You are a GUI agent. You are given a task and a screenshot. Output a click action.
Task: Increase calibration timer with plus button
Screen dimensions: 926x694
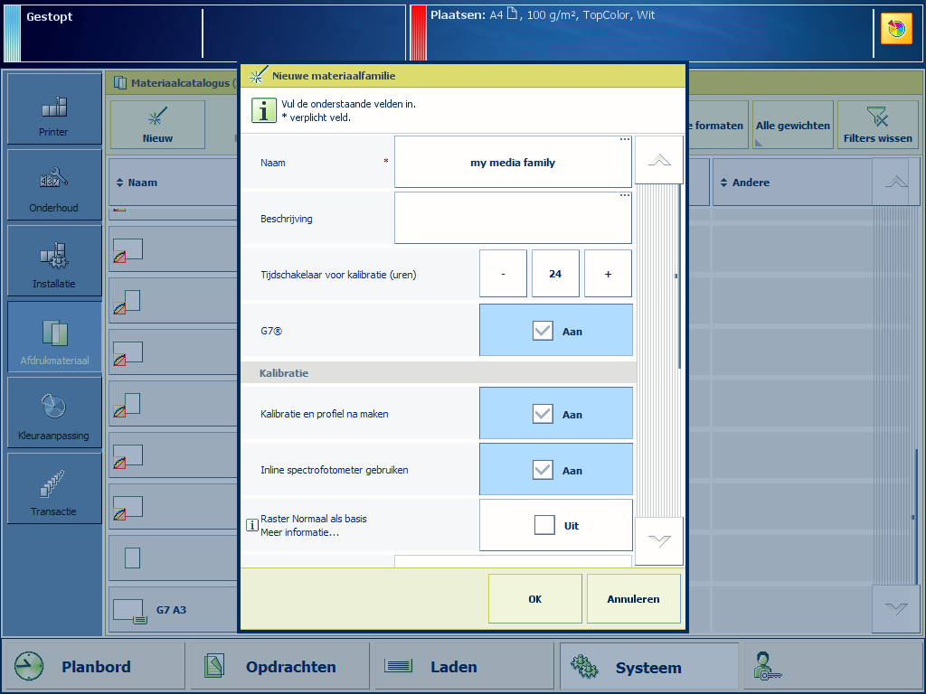tap(608, 274)
